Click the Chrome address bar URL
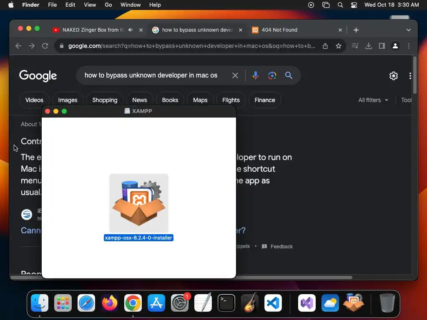Screen dimensions: 427x320 click(x=192, y=46)
